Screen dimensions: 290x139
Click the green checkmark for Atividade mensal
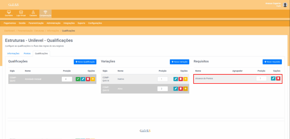78,79
